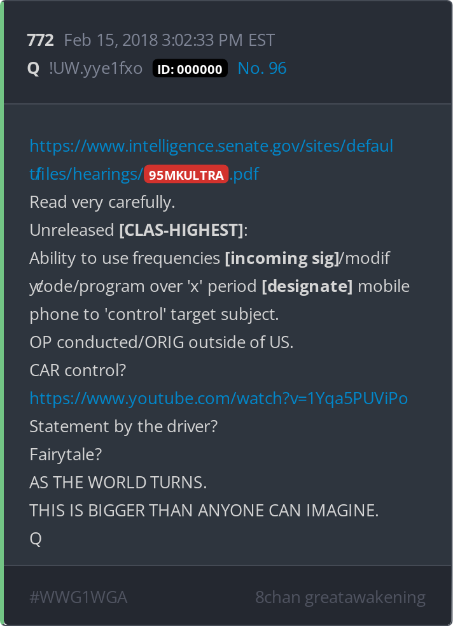Viewport: 453px width, 626px height.
Task: Click the Q signature at post bottom
Action: tap(36, 539)
